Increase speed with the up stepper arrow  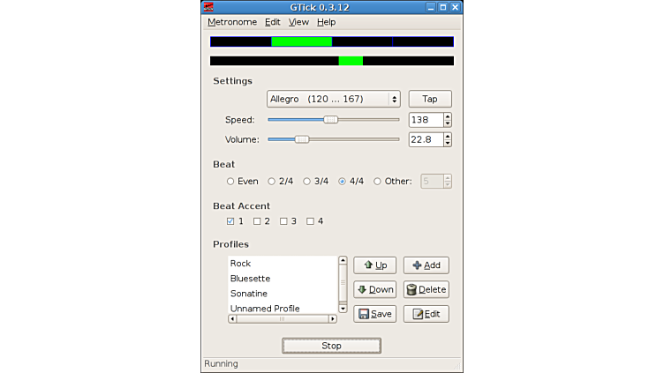[x=448, y=116]
